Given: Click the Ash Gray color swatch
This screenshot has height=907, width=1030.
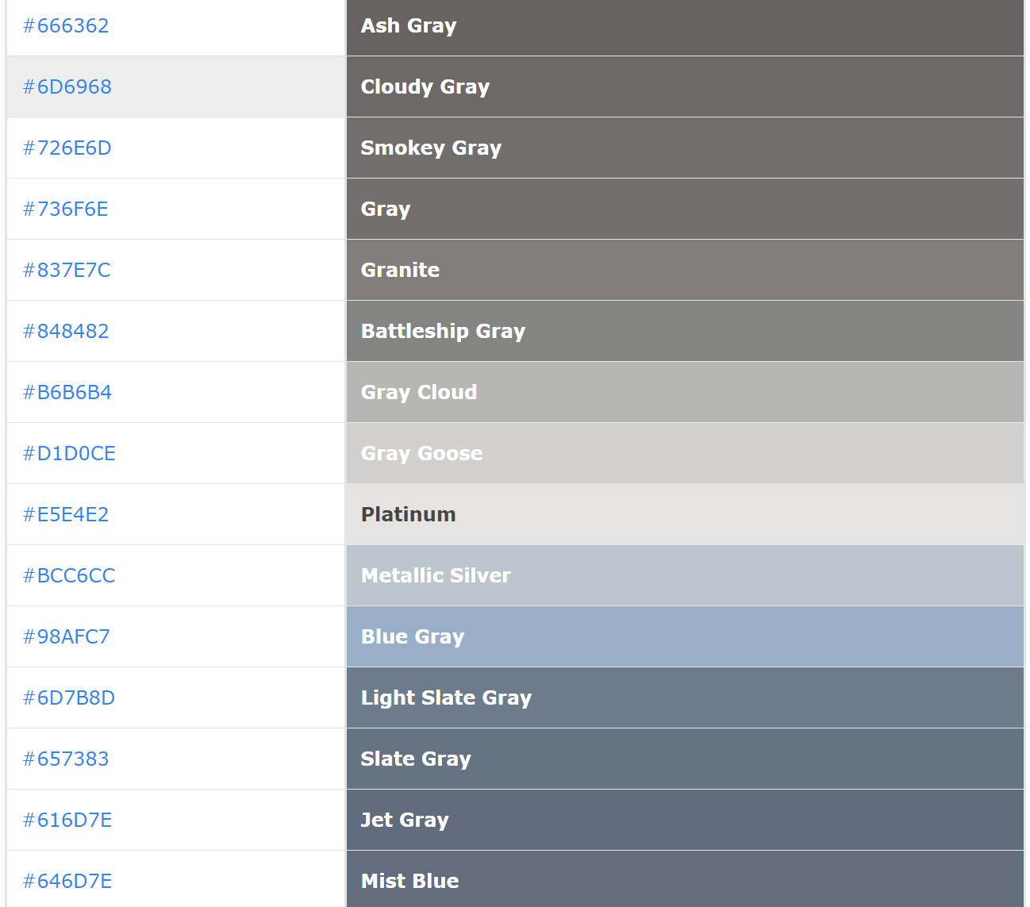Looking at the screenshot, I should [x=684, y=27].
